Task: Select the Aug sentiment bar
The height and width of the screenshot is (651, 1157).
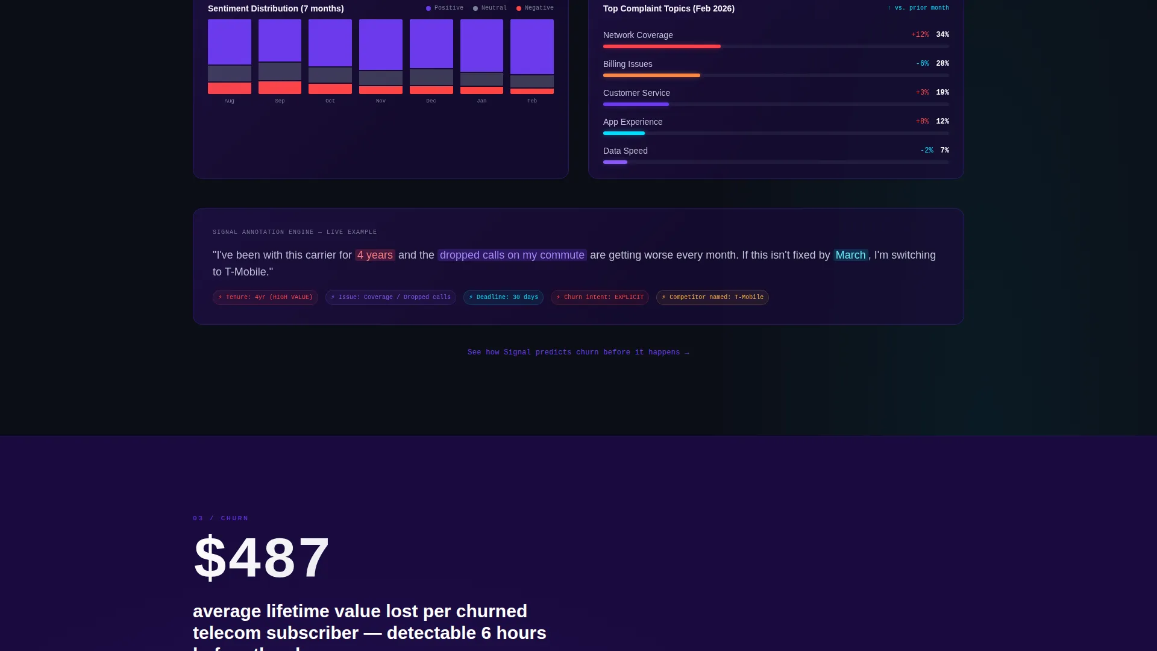Action: click(230, 57)
